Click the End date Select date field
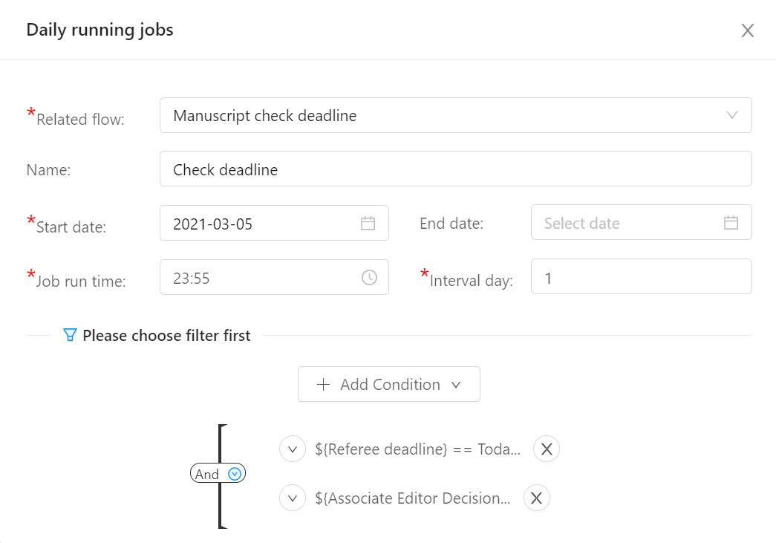Image resolution: width=776 pixels, height=543 pixels. [642, 222]
